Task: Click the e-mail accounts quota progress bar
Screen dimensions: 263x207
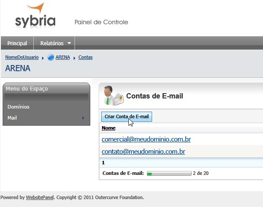Action: [169, 174]
